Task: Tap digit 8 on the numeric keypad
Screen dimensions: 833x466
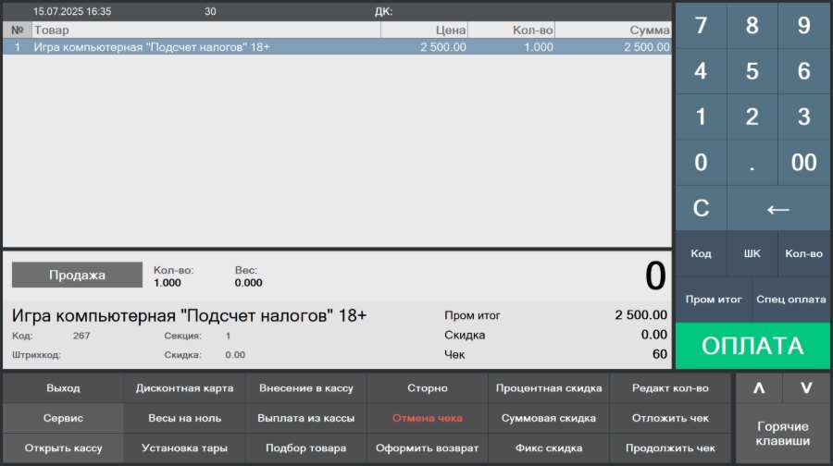Action: point(752,26)
